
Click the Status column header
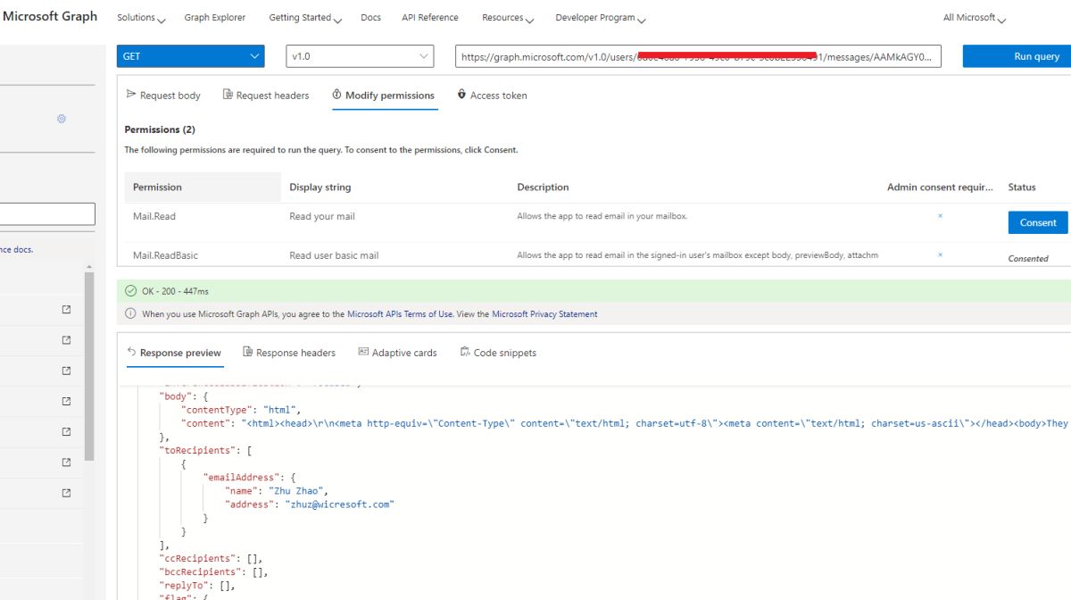[1022, 187]
